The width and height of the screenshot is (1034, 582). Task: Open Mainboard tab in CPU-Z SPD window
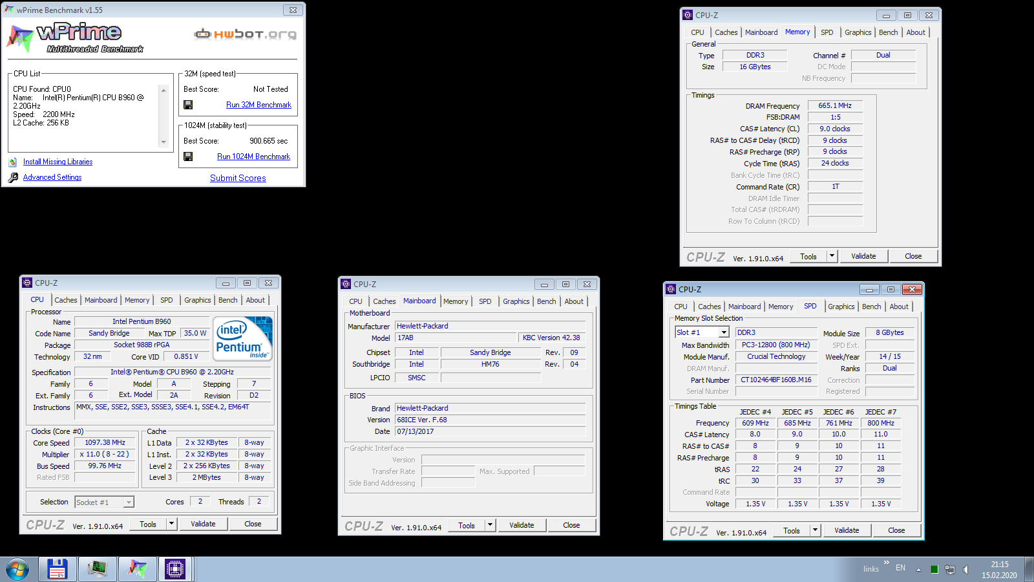click(x=744, y=307)
